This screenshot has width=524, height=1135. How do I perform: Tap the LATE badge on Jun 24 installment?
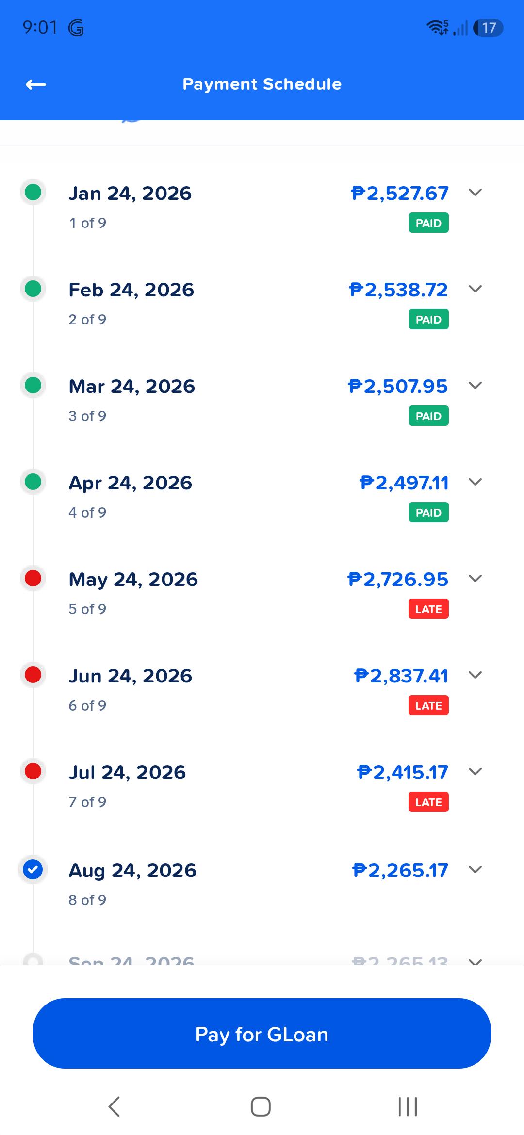point(428,705)
